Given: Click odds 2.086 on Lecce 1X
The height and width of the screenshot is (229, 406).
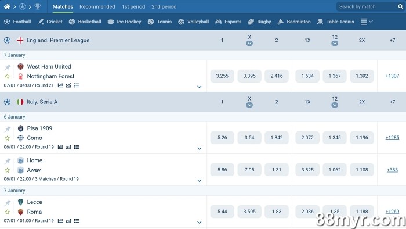Looking at the screenshot, I should (x=307, y=212).
